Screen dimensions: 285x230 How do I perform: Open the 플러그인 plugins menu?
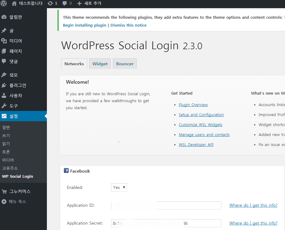18,85
